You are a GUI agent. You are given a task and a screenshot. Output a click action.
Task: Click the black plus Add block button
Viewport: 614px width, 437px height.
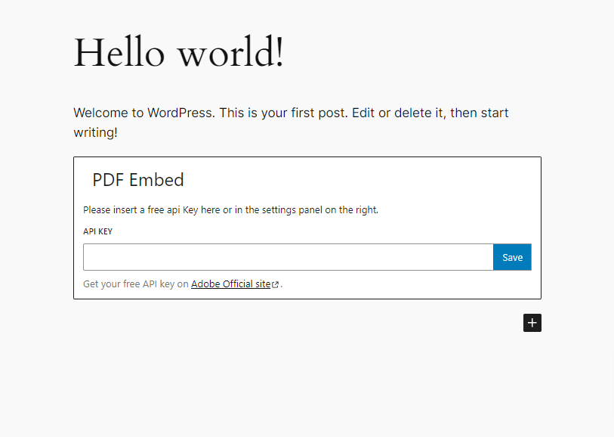pos(532,323)
